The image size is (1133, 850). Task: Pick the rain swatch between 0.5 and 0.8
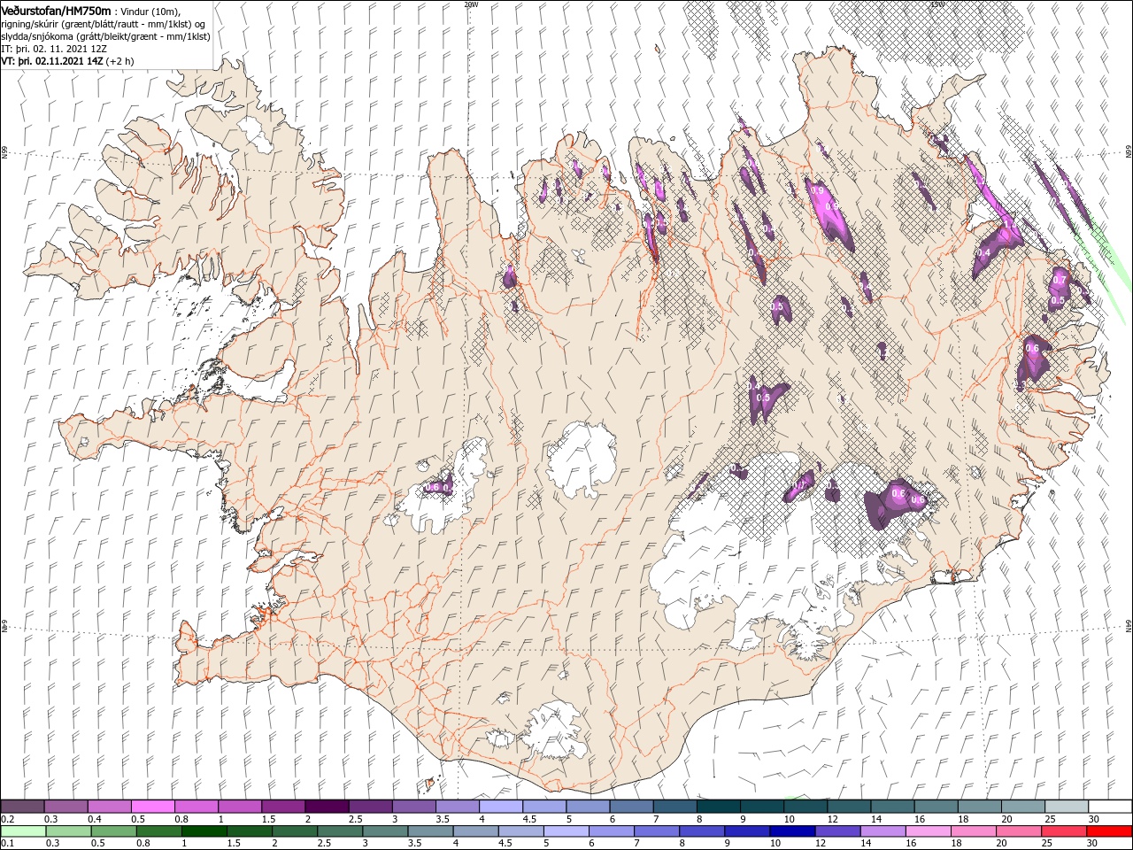pyautogui.click(x=113, y=831)
